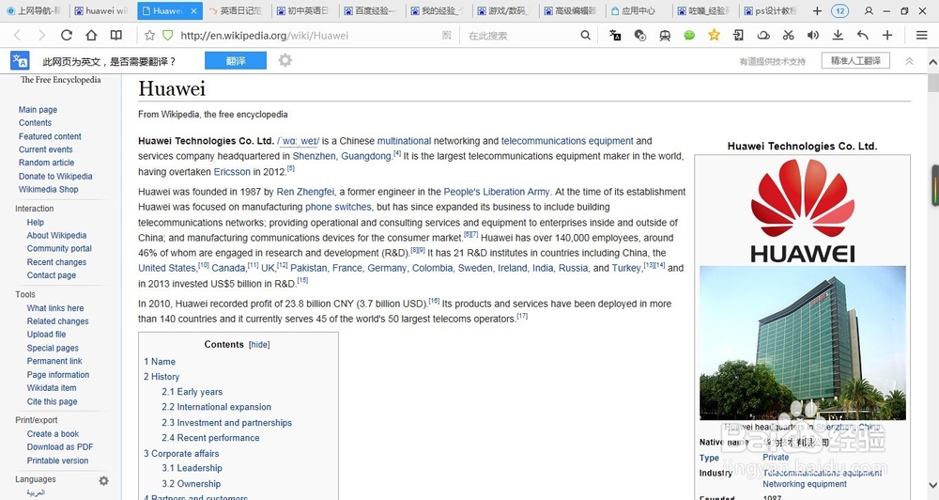Open a new tab with plus
The image size is (939, 500).
817,10
